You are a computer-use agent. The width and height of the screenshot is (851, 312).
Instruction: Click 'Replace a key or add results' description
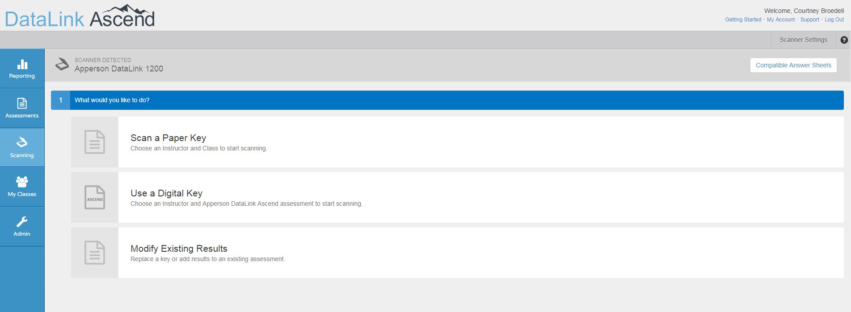pyautogui.click(x=208, y=259)
